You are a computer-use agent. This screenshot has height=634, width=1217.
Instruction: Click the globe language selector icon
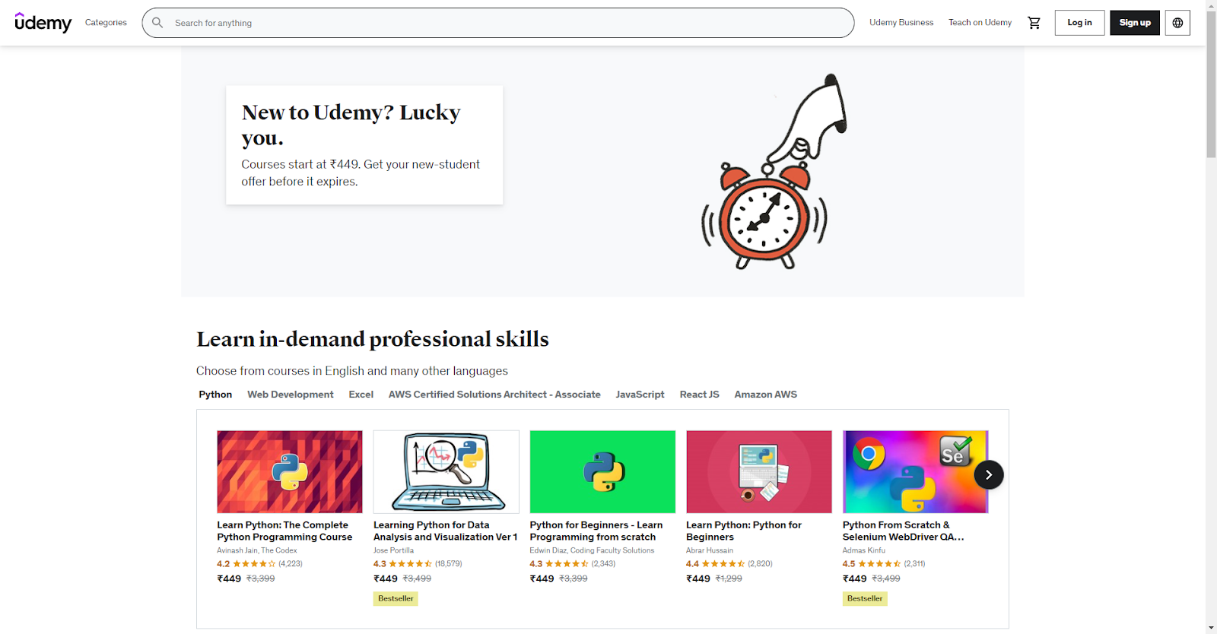pos(1177,23)
